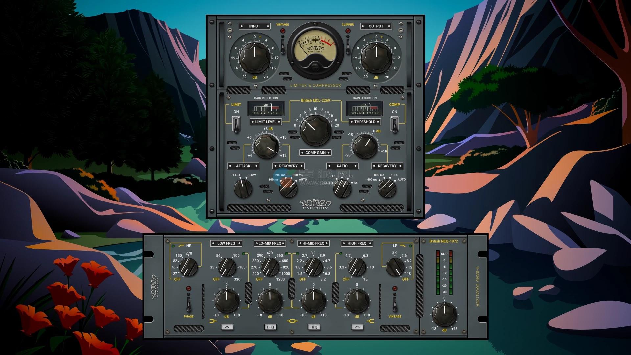
Task: Click the LO-MID FREQ label plate
Action: tap(270, 243)
